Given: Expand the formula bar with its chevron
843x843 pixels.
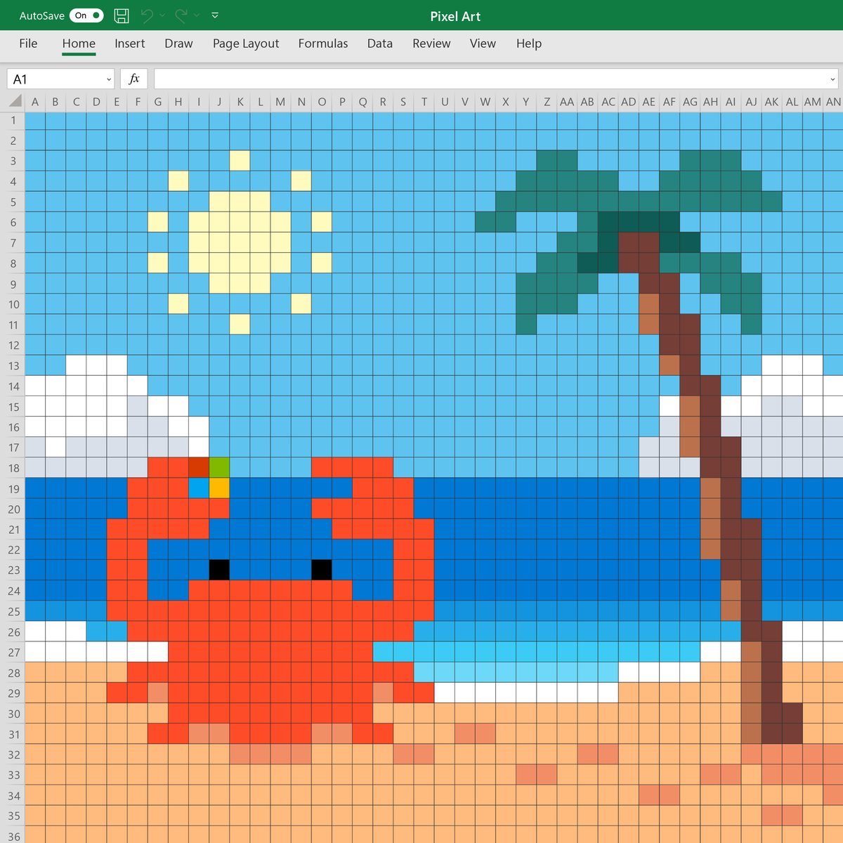Looking at the screenshot, I should tap(833, 79).
